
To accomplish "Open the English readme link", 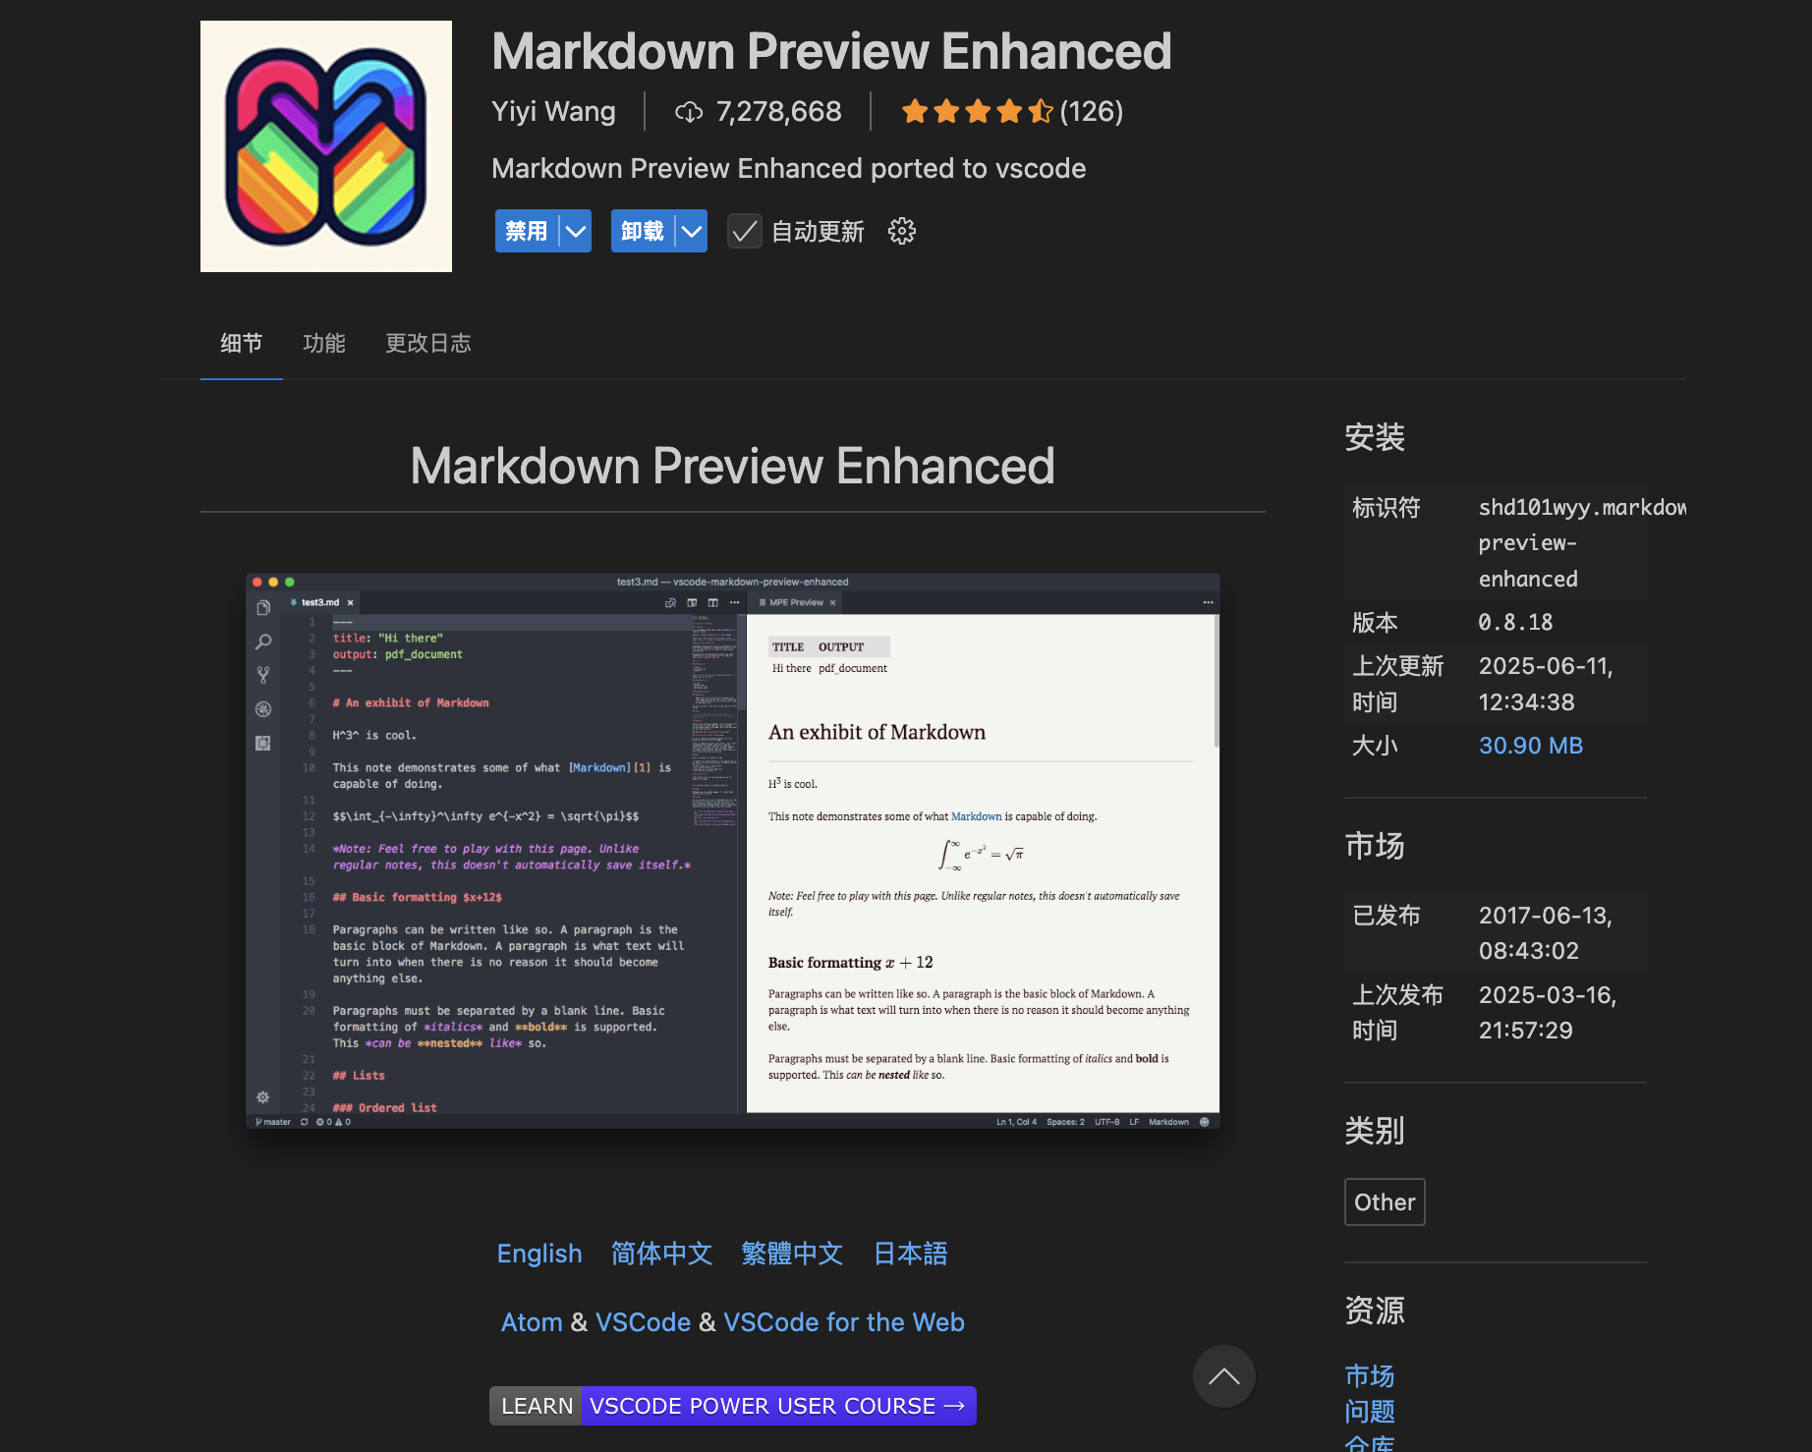I will [x=539, y=1254].
